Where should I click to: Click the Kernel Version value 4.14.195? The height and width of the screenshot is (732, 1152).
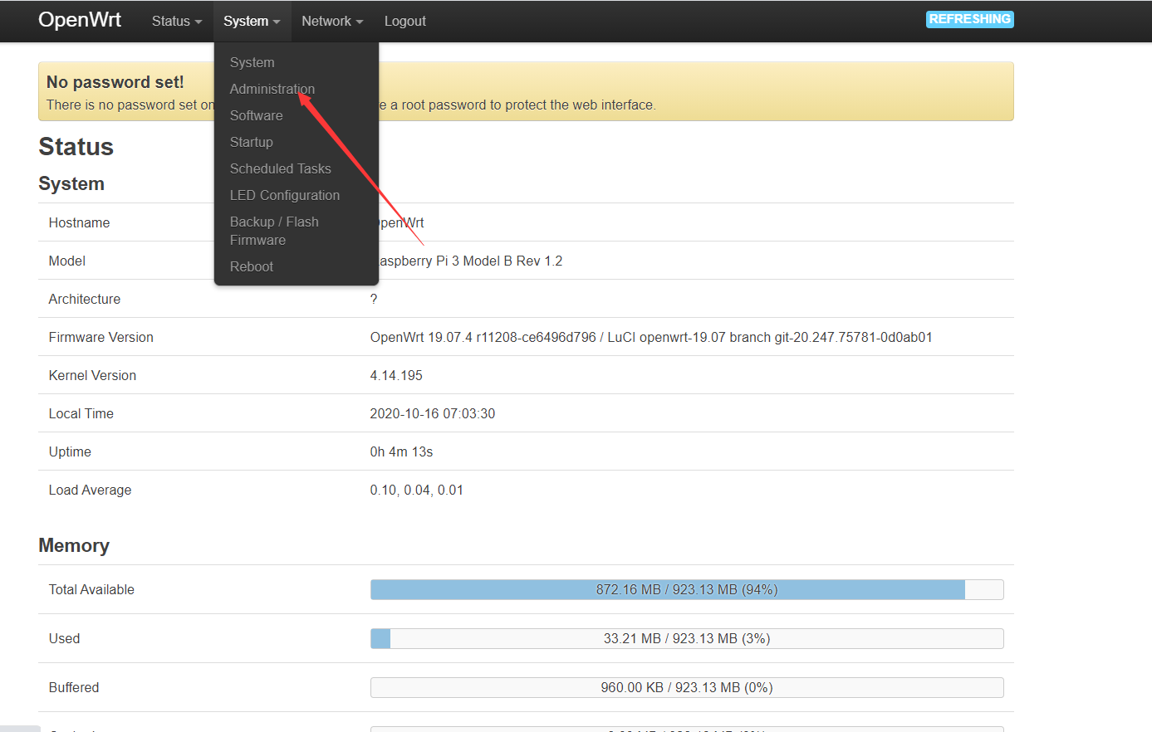(x=396, y=375)
